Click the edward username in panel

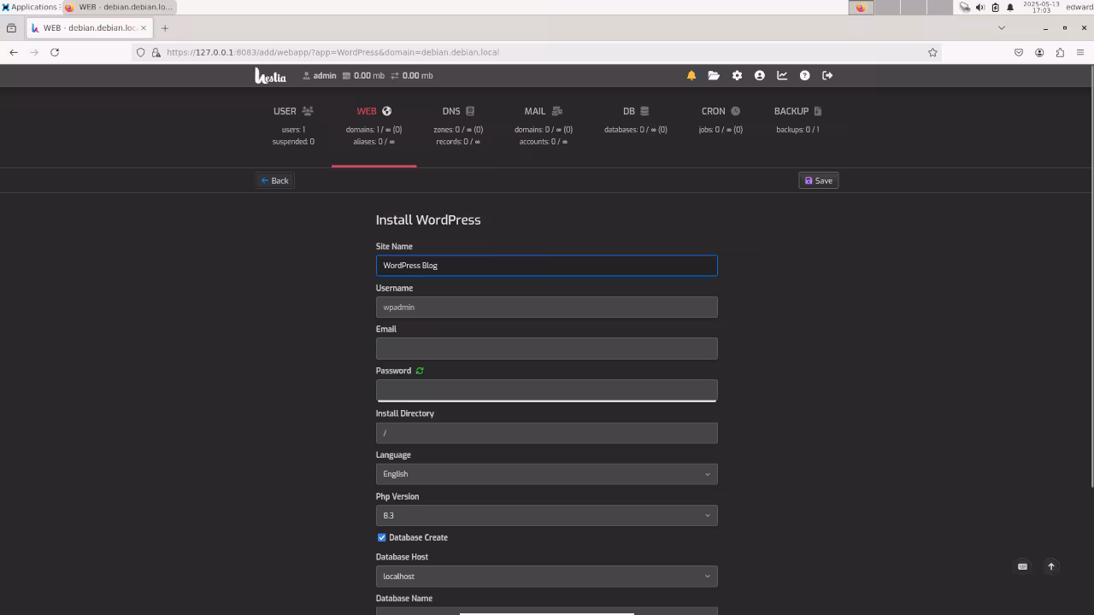pos(1079,7)
